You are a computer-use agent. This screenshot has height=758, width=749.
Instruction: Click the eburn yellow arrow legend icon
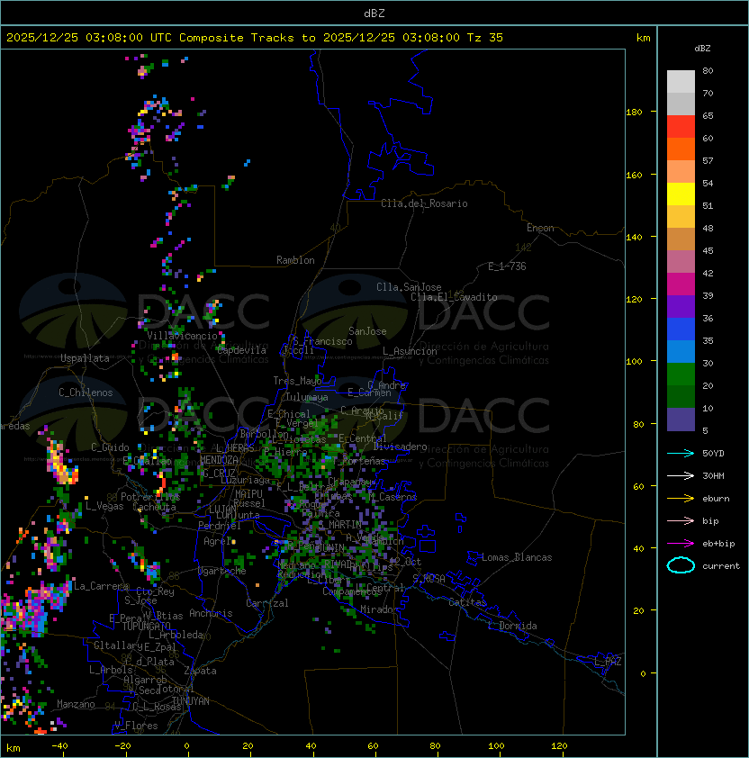click(x=681, y=499)
